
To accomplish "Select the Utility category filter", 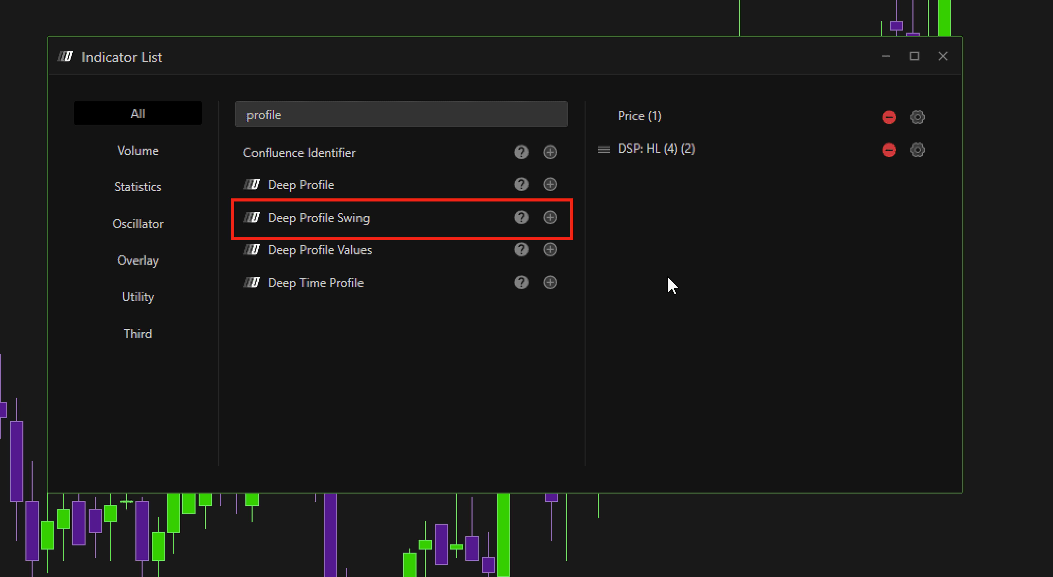I will coord(138,297).
